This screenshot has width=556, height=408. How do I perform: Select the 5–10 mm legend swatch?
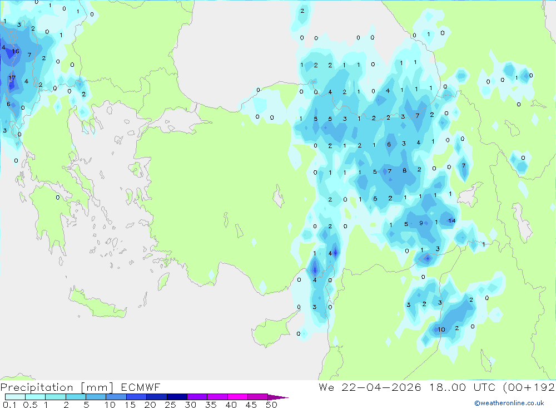[x=96, y=397]
